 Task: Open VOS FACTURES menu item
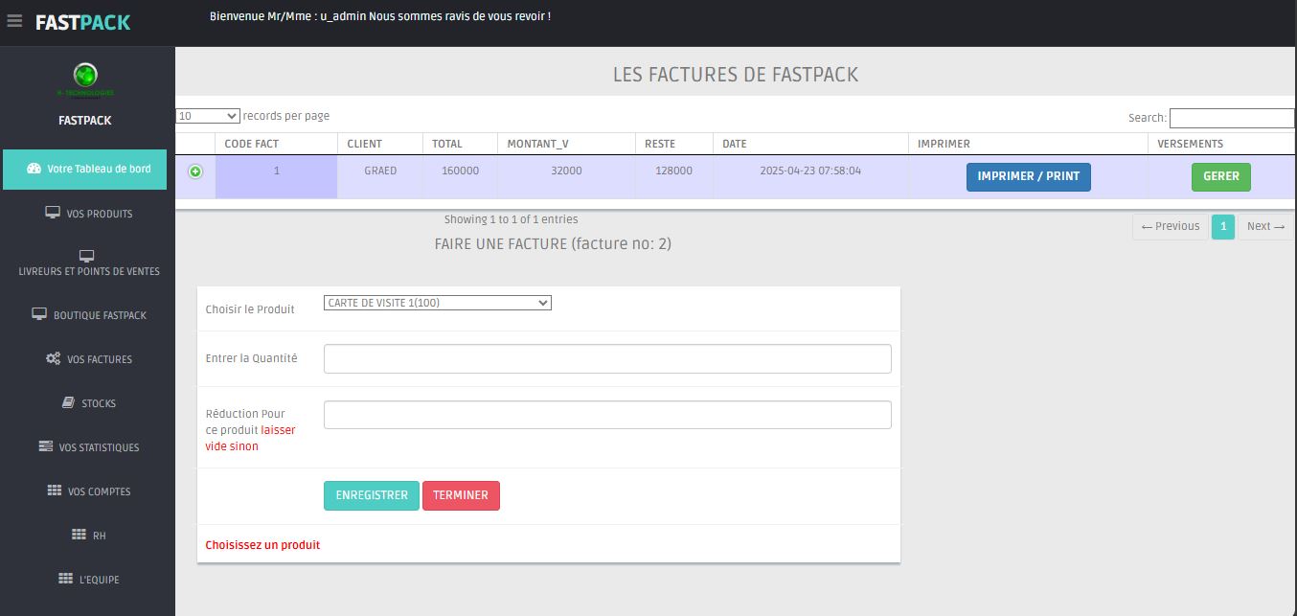(88, 359)
